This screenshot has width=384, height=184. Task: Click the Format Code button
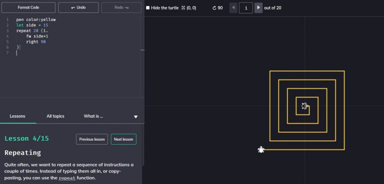pyautogui.click(x=28, y=7)
